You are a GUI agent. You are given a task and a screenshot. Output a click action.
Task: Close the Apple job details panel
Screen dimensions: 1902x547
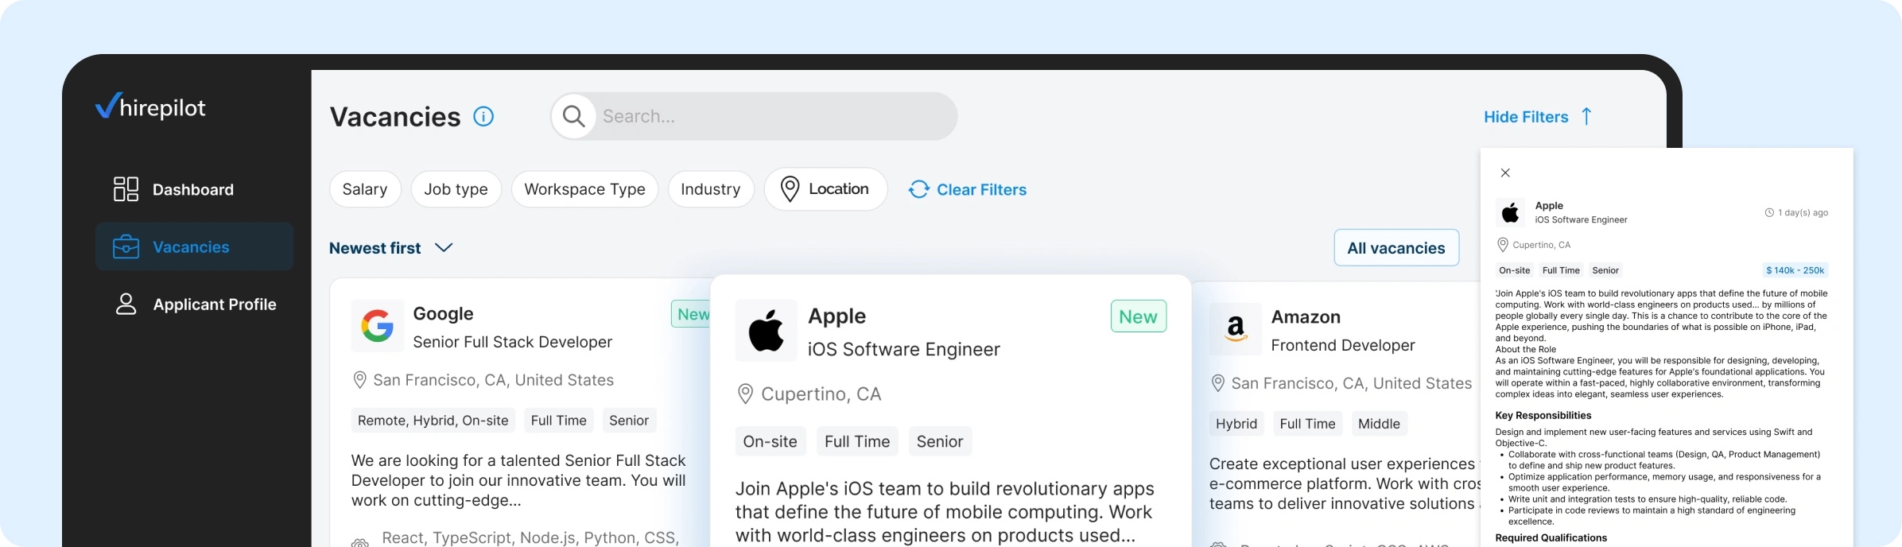click(1505, 173)
